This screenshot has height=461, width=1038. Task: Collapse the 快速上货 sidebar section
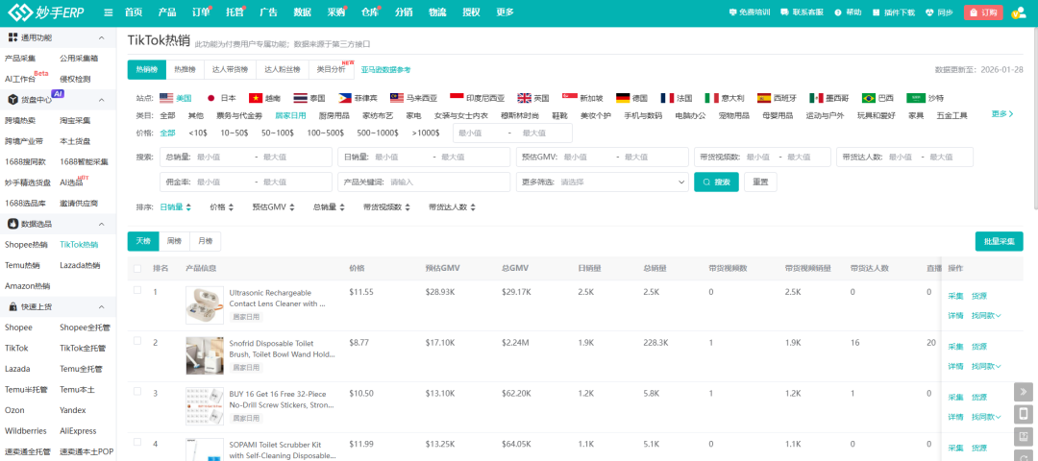(x=101, y=307)
